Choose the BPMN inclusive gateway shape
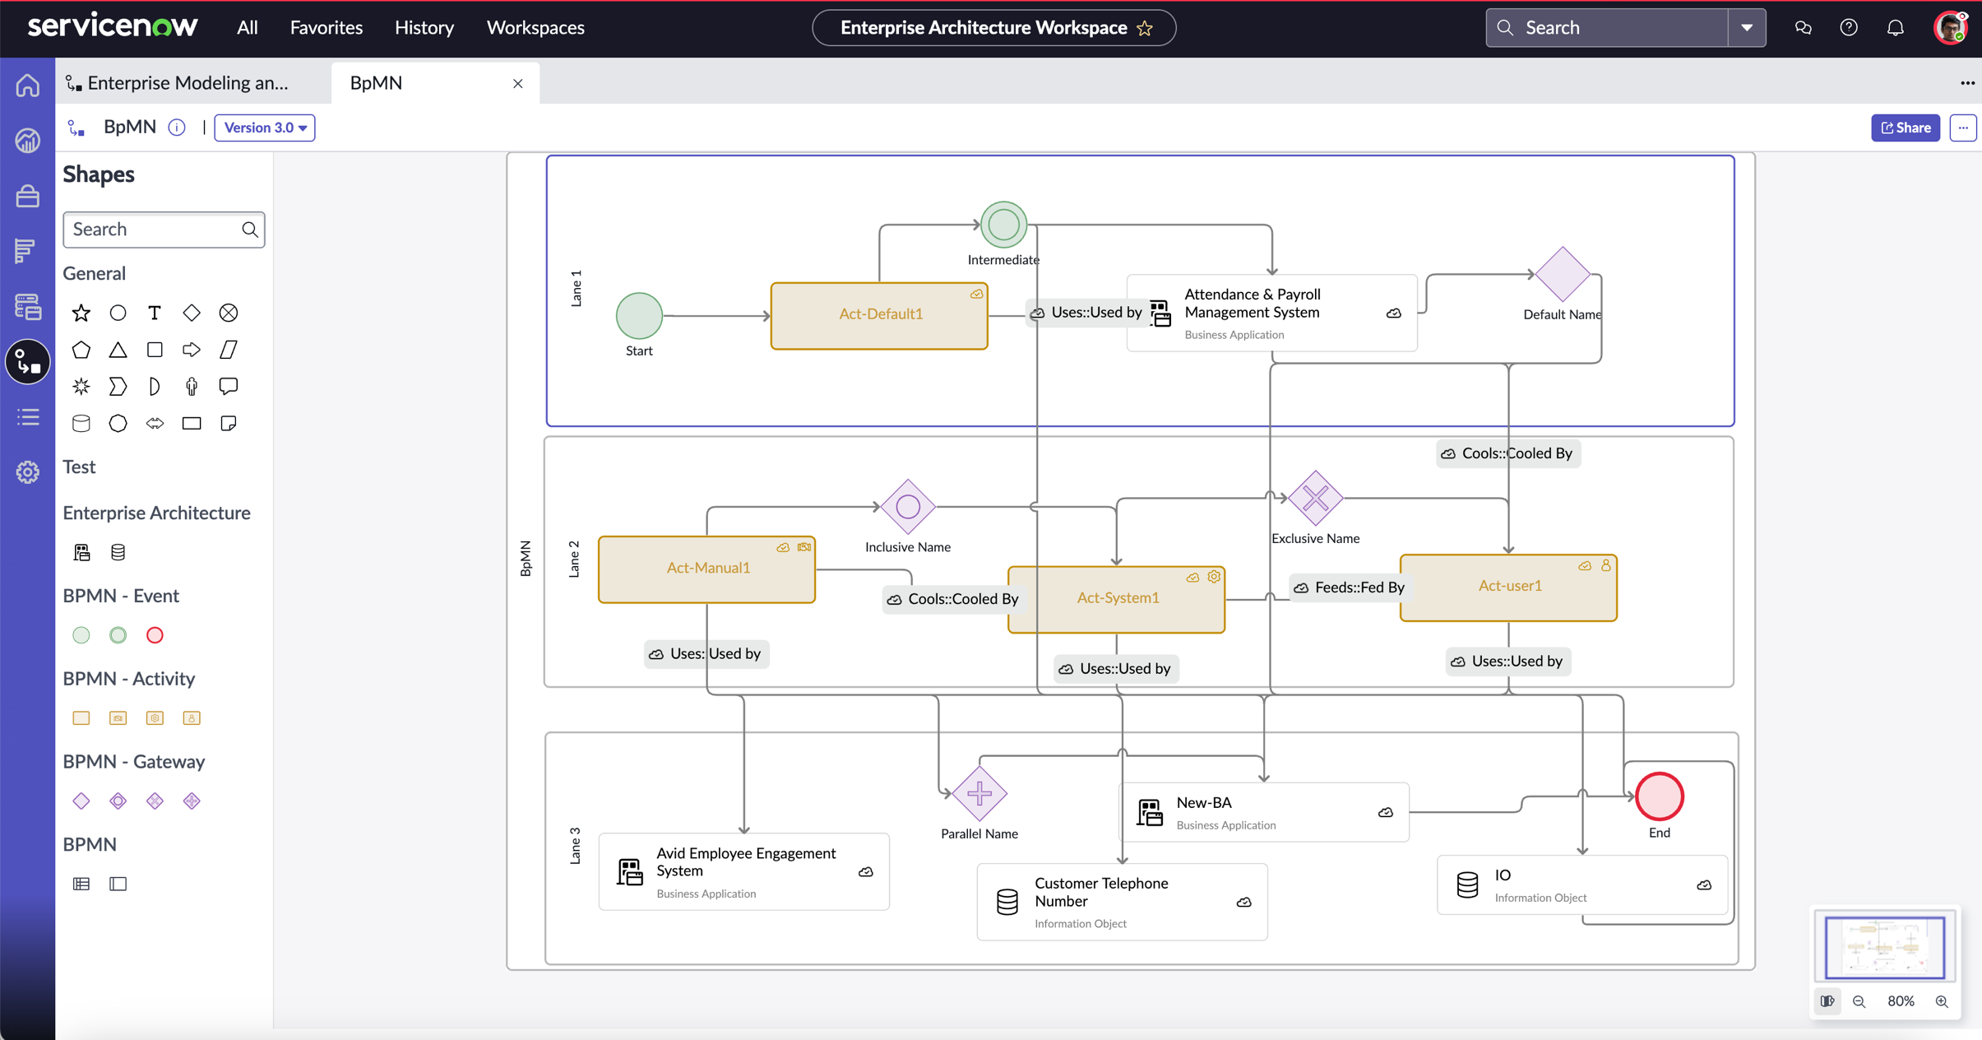 coord(118,801)
